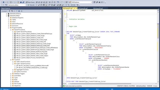The height and width of the screenshot is (90, 160).
Task: Click the Navigate Backward toolbar icon
Action: click(3, 2)
